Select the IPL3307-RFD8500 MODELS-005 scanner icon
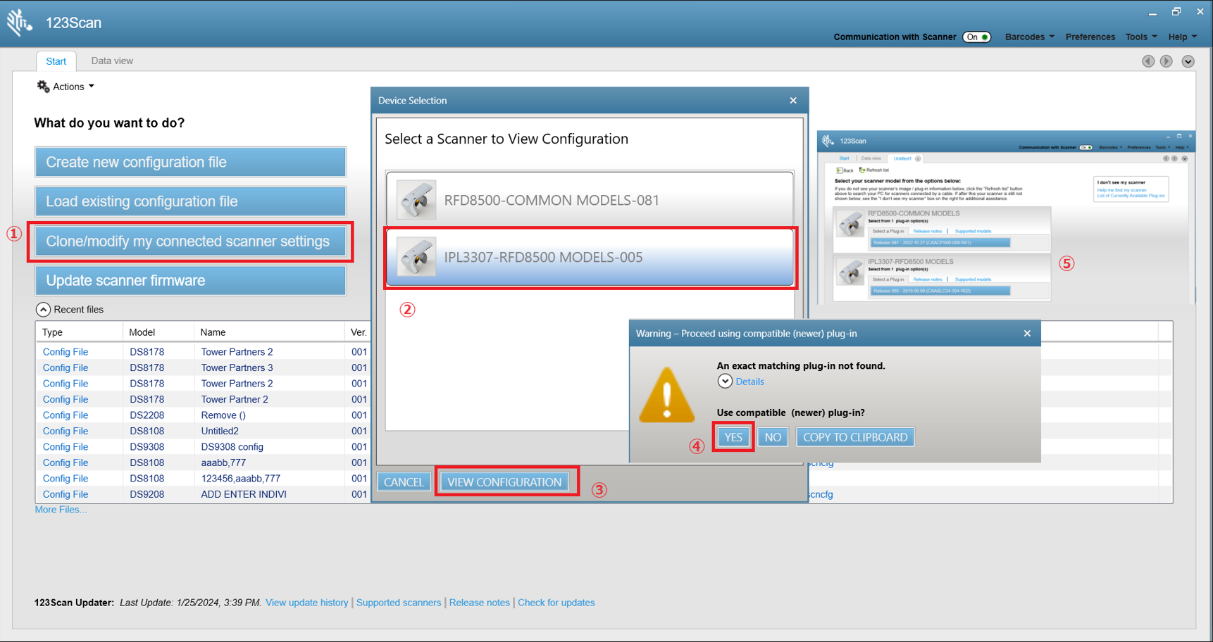The image size is (1213, 642). pos(416,257)
